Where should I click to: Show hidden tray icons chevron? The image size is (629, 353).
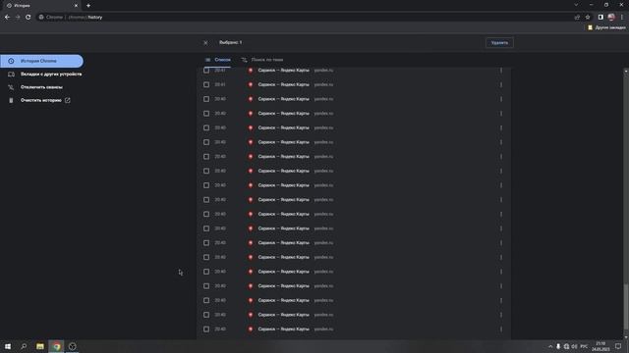(x=550, y=346)
